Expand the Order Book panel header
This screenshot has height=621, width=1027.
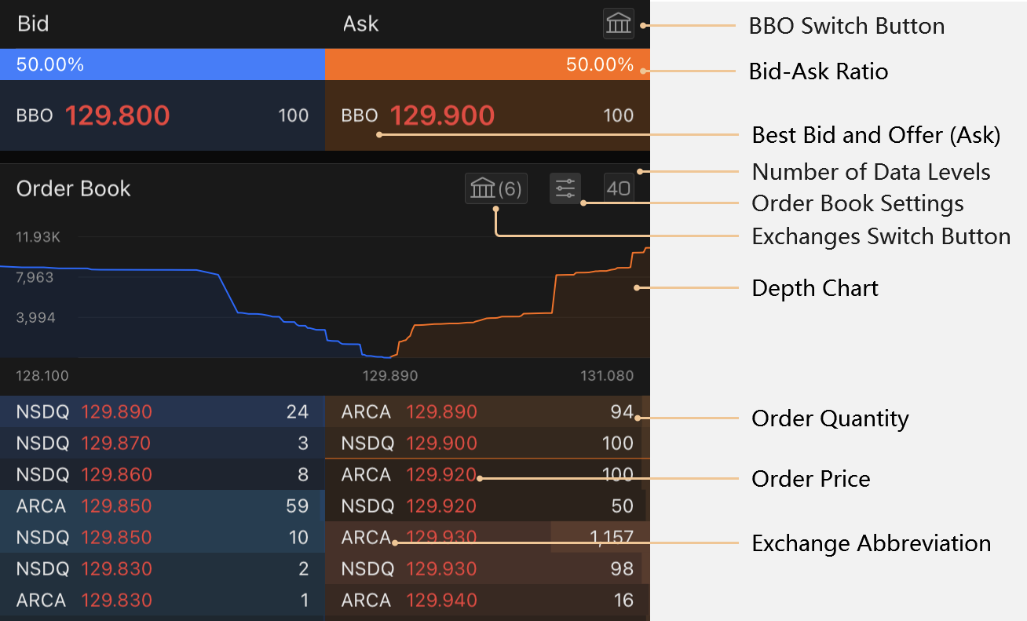[73, 188]
